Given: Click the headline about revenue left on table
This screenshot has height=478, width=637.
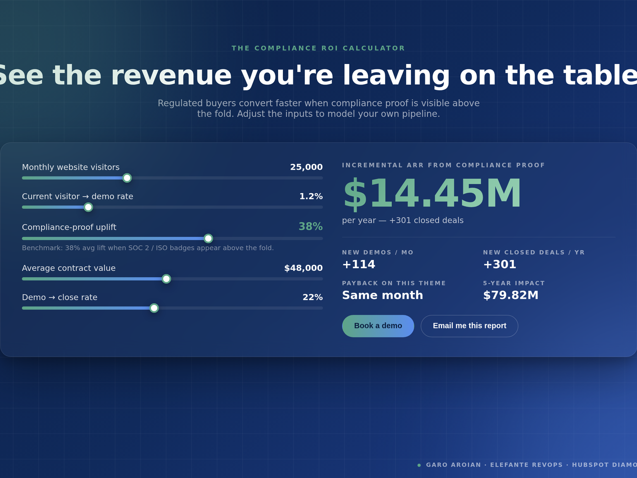Looking at the screenshot, I should (318, 76).
